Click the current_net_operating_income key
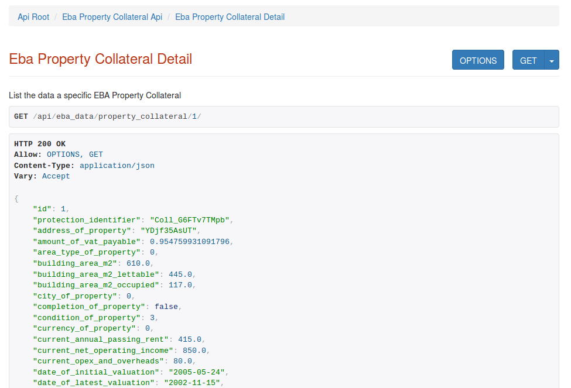The width and height of the screenshot is (571, 388). click(101, 351)
